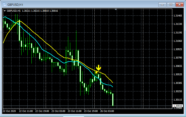Click the 1.30925 price scale label

point(178,49)
